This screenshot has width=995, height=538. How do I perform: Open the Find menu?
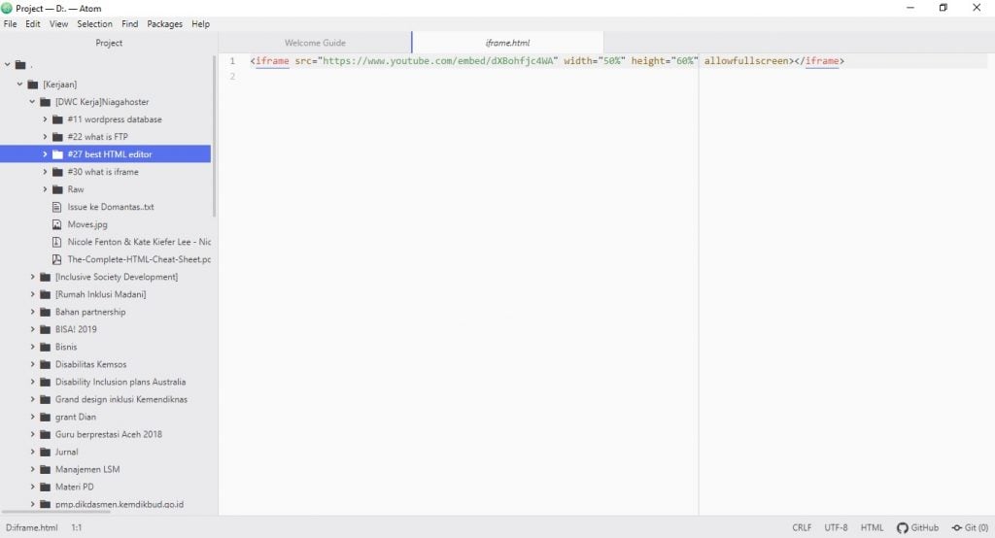(129, 24)
